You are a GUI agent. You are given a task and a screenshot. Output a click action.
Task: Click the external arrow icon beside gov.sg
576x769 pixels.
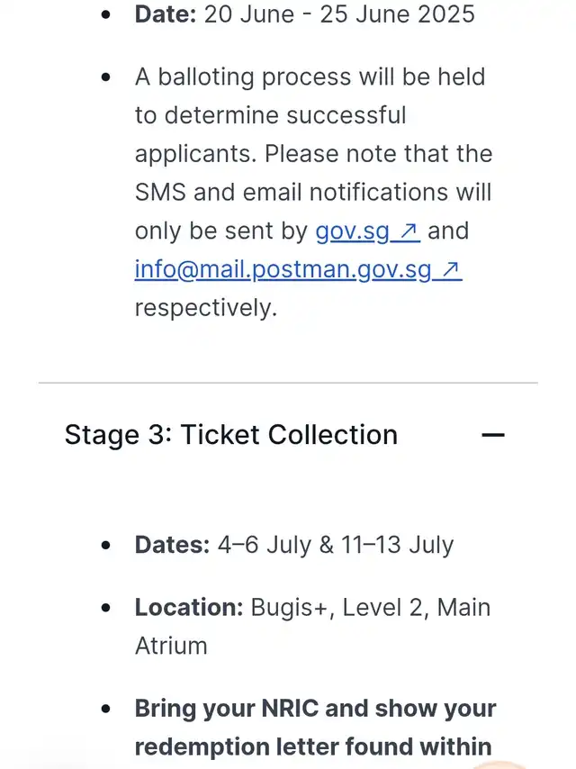[x=409, y=231]
